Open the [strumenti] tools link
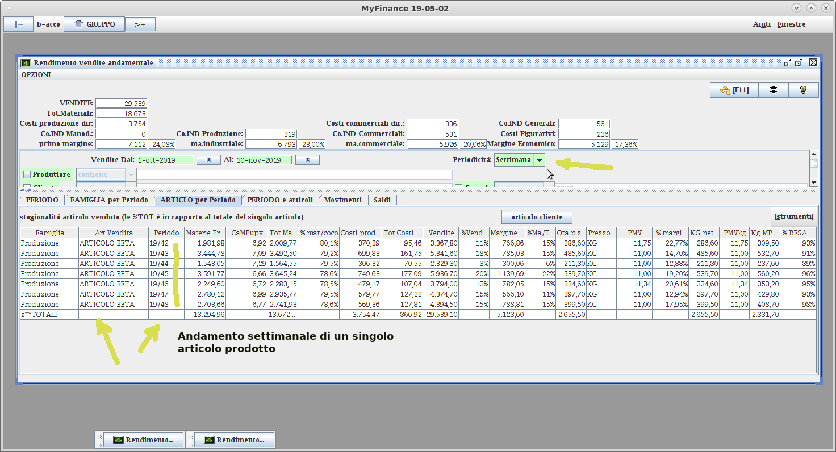The height and width of the screenshot is (452, 836). 794,217
